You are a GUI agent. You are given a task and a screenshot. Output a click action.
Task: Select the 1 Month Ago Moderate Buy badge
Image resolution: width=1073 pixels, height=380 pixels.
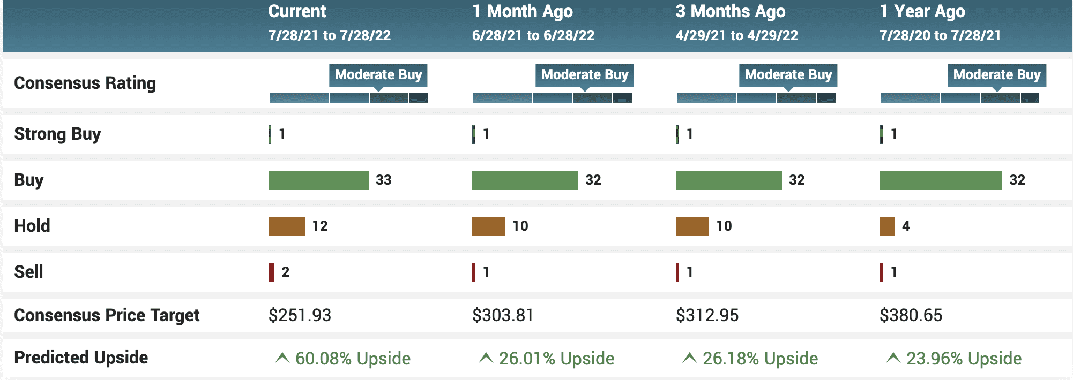584,75
